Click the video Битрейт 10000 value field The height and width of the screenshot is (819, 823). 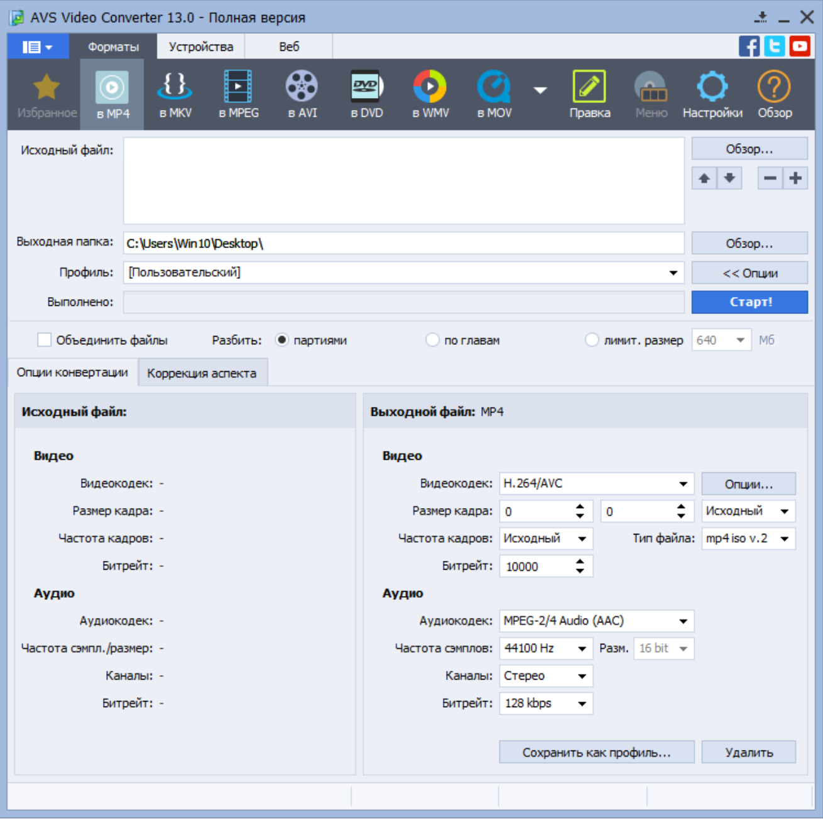coord(537,567)
